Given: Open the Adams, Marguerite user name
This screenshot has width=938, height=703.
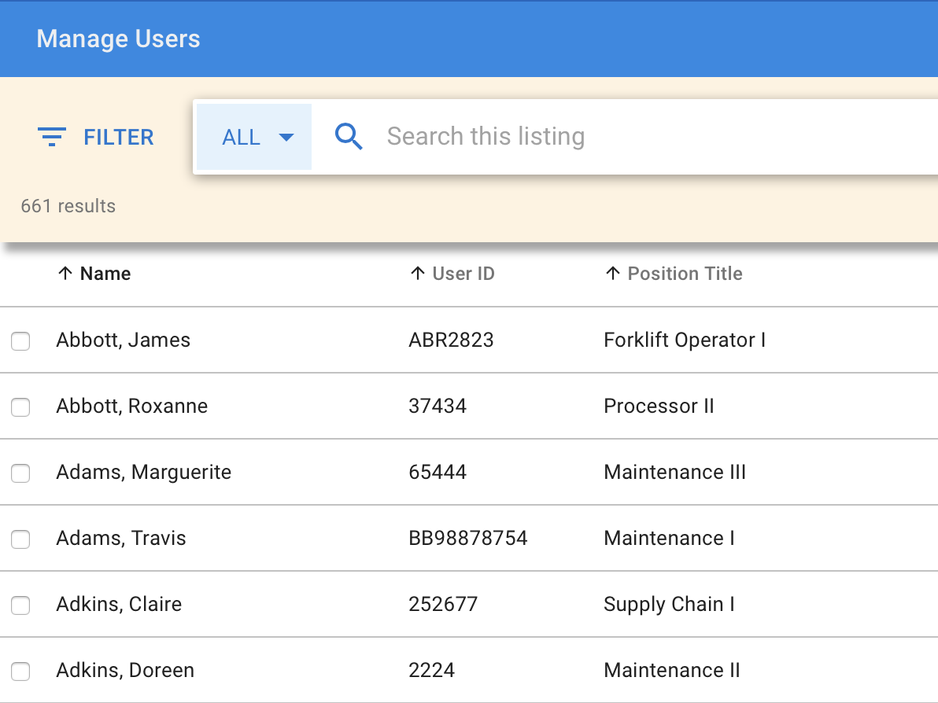Looking at the screenshot, I should tap(143, 473).
